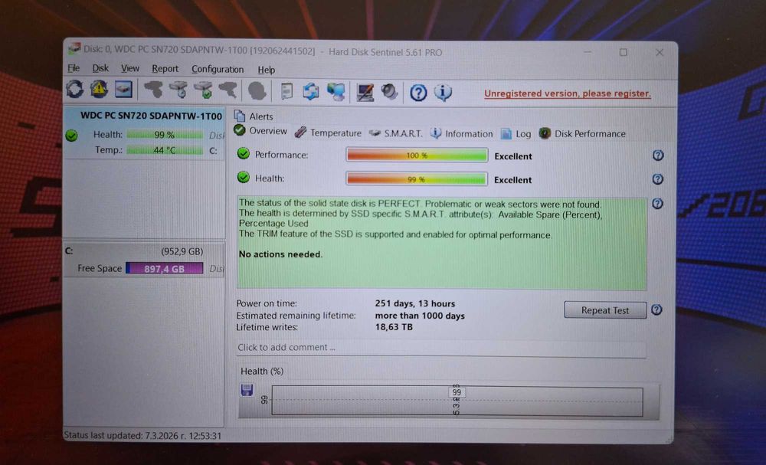Open the View menu
This screenshot has width=766, height=465.
coord(130,68)
